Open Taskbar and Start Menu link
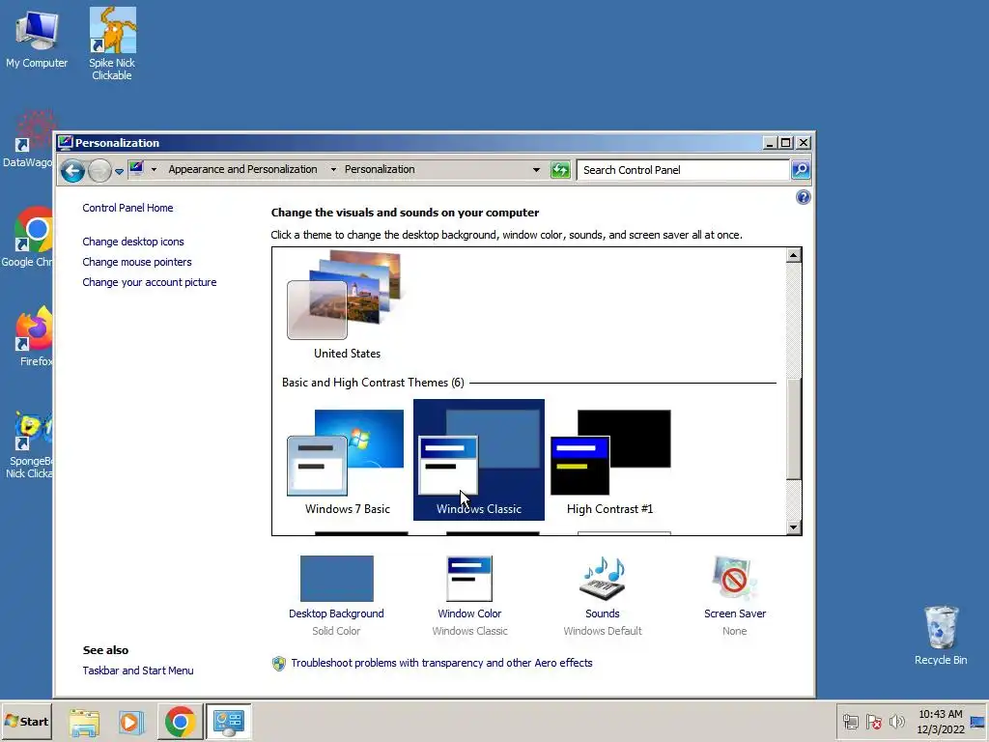Screen dimensions: 989x742 point(138,671)
